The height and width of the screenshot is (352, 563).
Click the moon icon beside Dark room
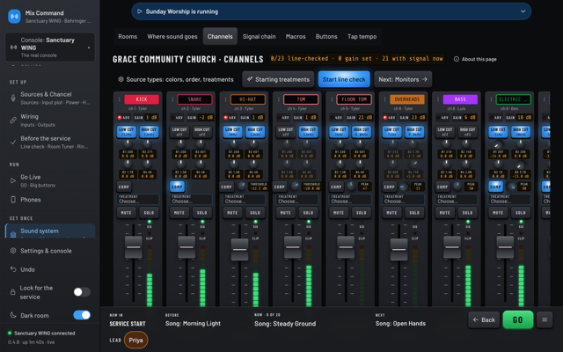coord(13,315)
